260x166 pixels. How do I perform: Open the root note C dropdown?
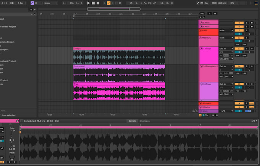39,3
